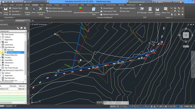Expand the Catchments dropdown
This screenshot has width=195, height=109.
(21, 15)
